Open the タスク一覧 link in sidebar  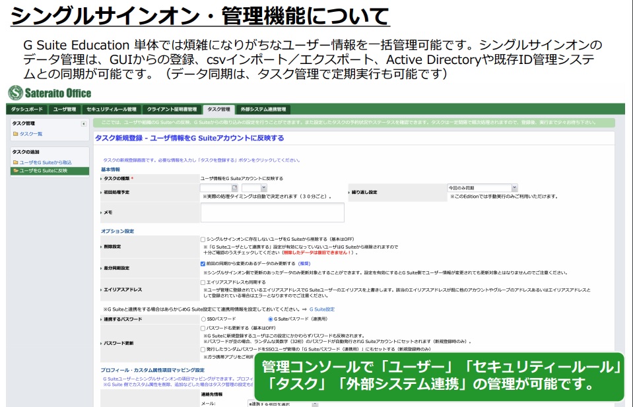(x=30, y=134)
